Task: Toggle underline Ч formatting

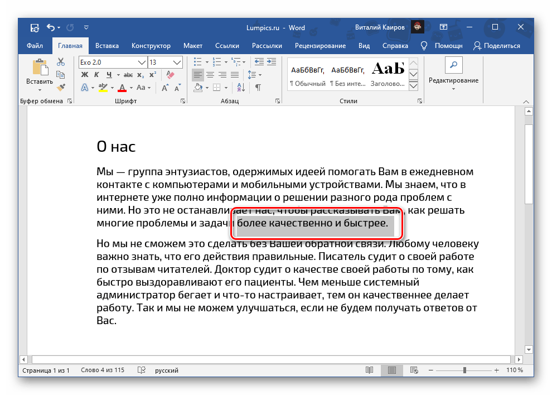Action: (109, 75)
